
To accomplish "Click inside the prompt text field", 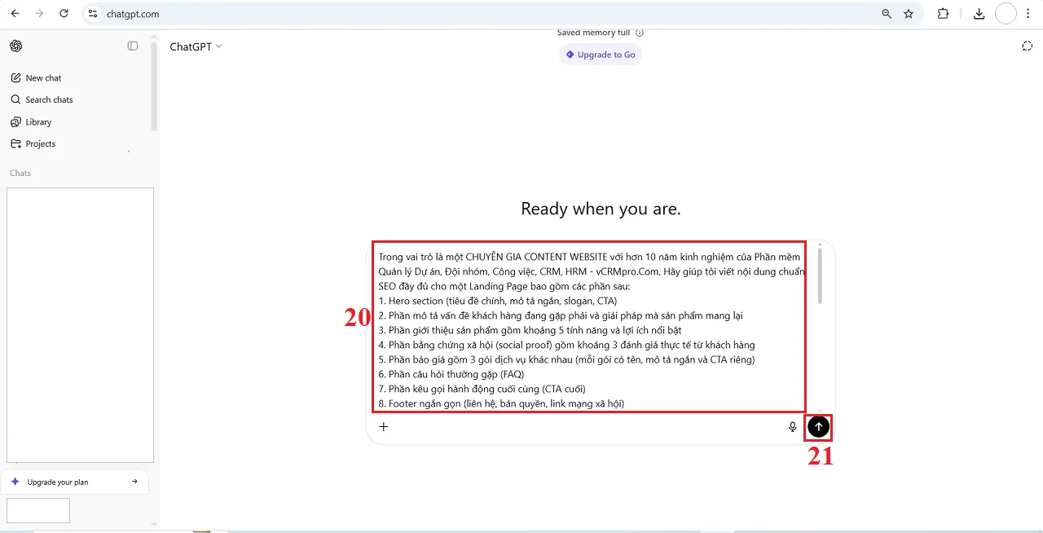I will pyautogui.click(x=588, y=326).
